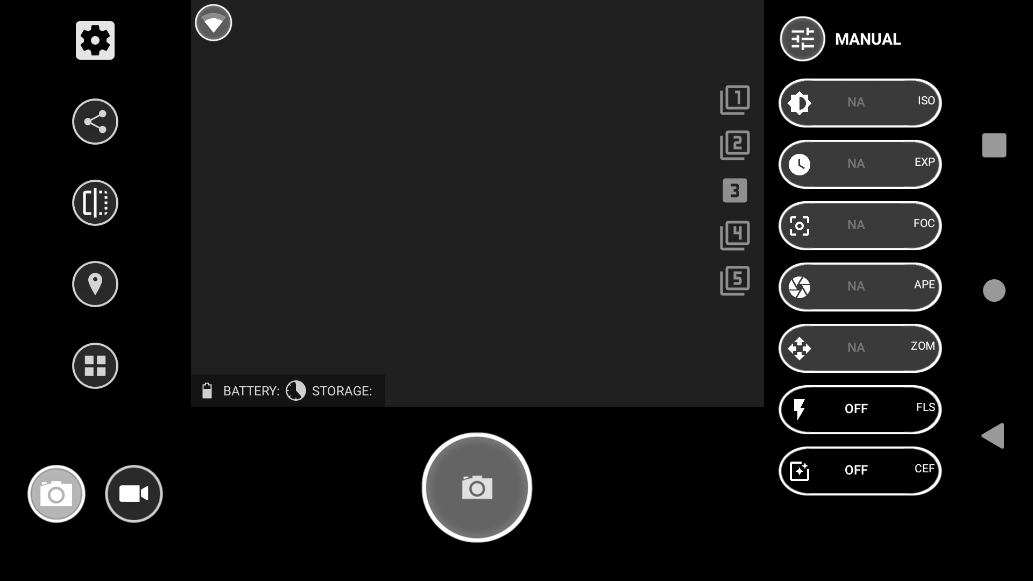Viewport: 1033px width, 581px height.
Task: Toggle the color effect CEF OFF control
Action: (860, 471)
